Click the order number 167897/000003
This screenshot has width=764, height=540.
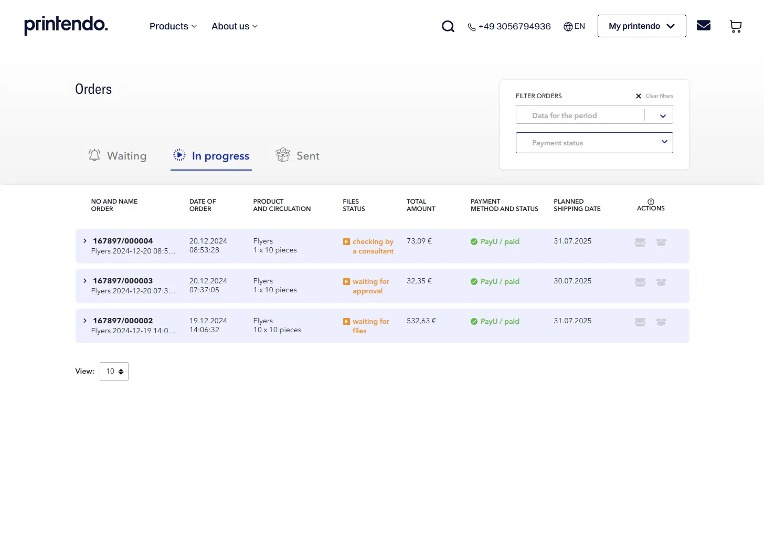tap(123, 281)
